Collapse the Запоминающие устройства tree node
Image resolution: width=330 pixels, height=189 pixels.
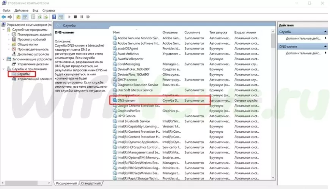[x=4, y=59]
